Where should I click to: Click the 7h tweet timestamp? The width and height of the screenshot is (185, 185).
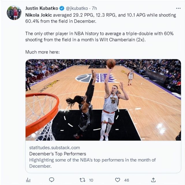[94, 8]
